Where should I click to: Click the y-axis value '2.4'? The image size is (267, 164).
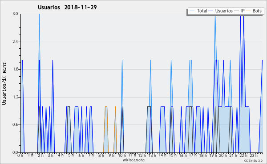click(x=15, y=42)
